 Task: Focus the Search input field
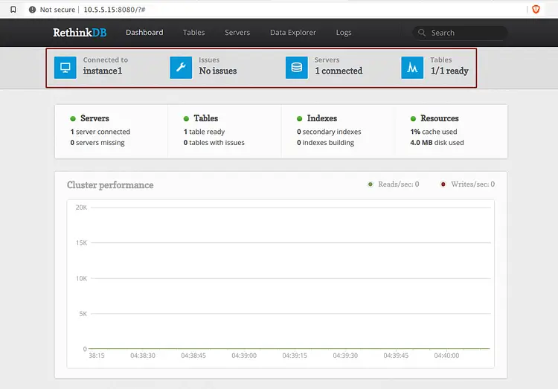click(460, 33)
